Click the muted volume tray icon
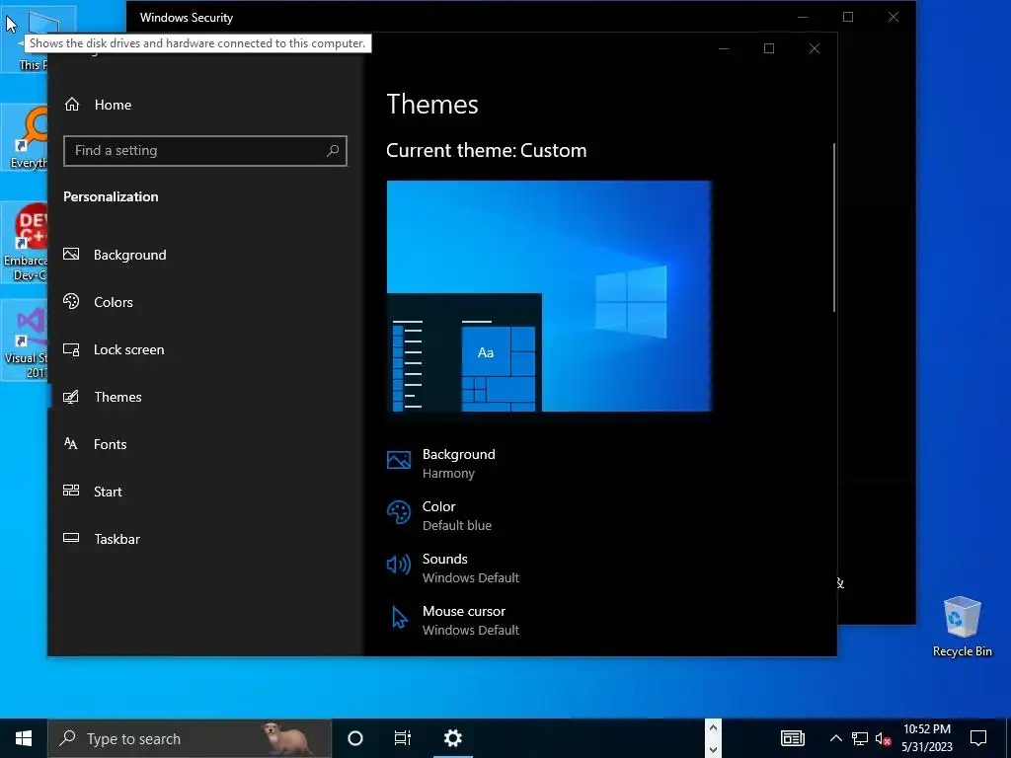 [x=883, y=738]
